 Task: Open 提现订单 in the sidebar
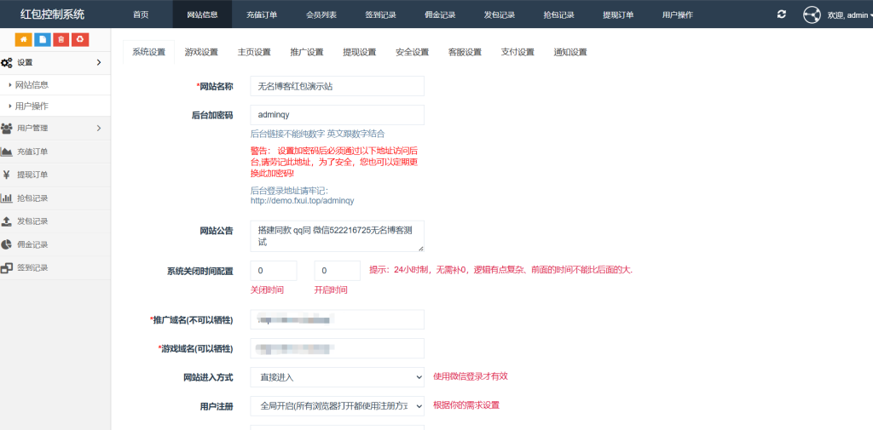click(x=32, y=175)
